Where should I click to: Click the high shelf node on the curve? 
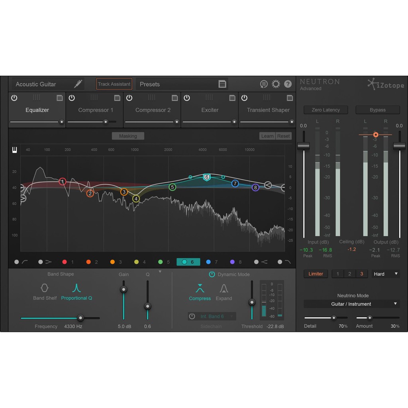point(268,185)
